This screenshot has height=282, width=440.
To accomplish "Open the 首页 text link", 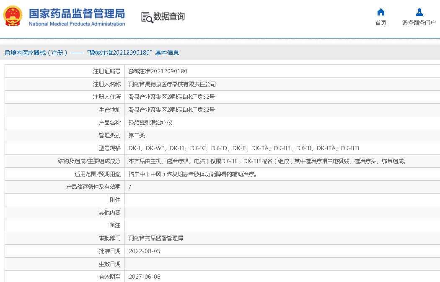I will coord(380,23).
